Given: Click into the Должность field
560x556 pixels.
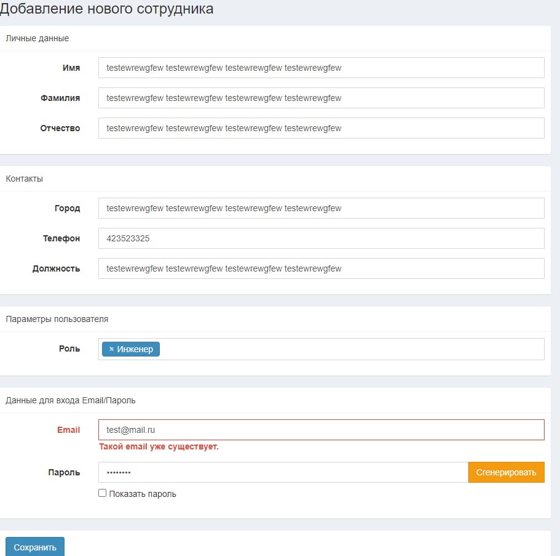Looking at the screenshot, I should (x=321, y=268).
